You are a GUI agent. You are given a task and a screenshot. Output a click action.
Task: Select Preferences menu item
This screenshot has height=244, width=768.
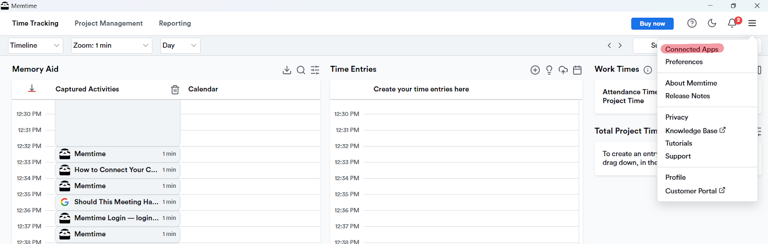tap(684, 62)
